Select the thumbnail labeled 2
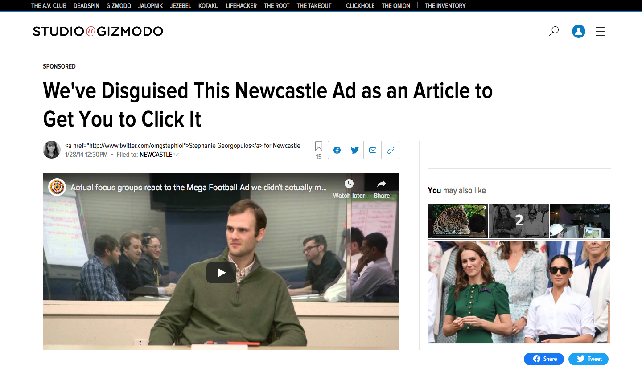642x368 pixels. pyautogui.click(x=519, y=221)
